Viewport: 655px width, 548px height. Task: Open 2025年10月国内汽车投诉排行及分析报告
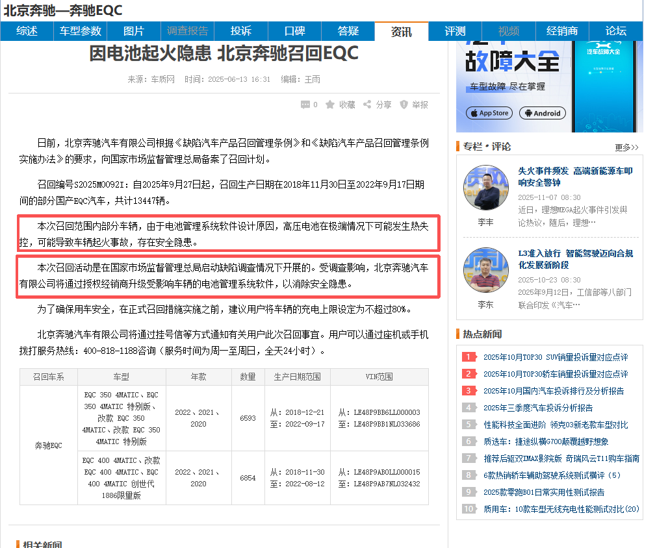pos(554,391)
